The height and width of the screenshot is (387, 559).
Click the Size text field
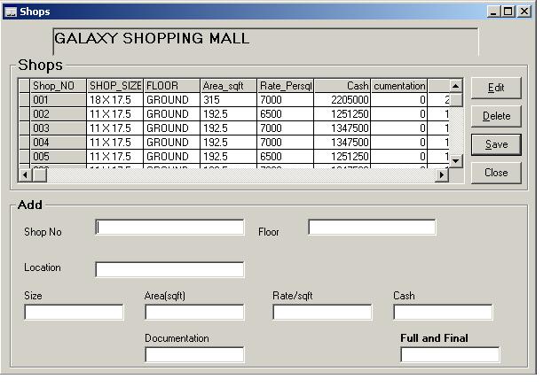(x=74, y=313)
